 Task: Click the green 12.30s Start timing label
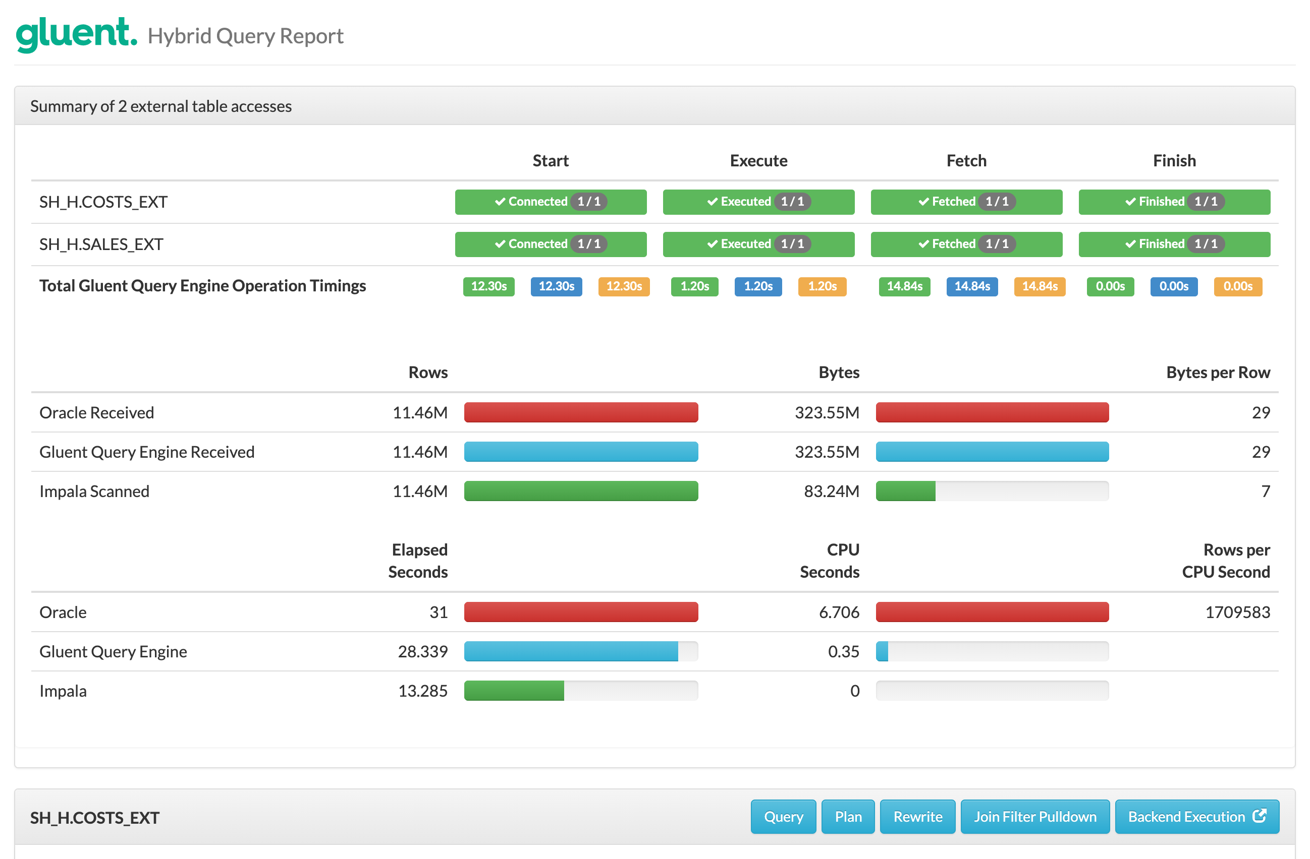[x=489, y=286]
